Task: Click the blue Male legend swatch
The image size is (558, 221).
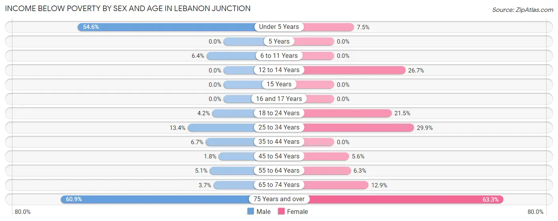Action: [x=250, y=211]
